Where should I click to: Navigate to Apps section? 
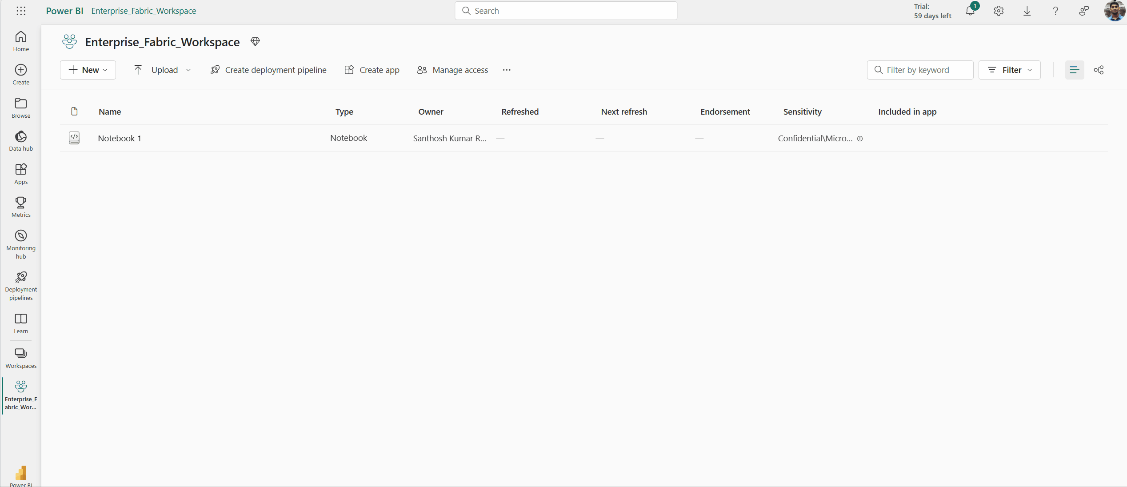point(20,174)
